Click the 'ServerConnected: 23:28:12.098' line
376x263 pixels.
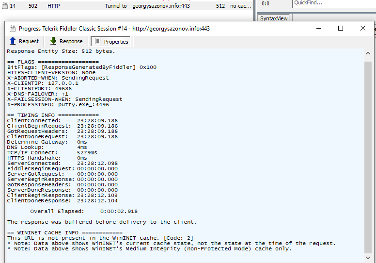point(63,164)
